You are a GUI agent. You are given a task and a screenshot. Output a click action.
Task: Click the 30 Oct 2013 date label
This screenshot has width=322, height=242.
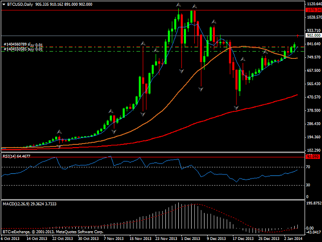click(x=88, y=238)
